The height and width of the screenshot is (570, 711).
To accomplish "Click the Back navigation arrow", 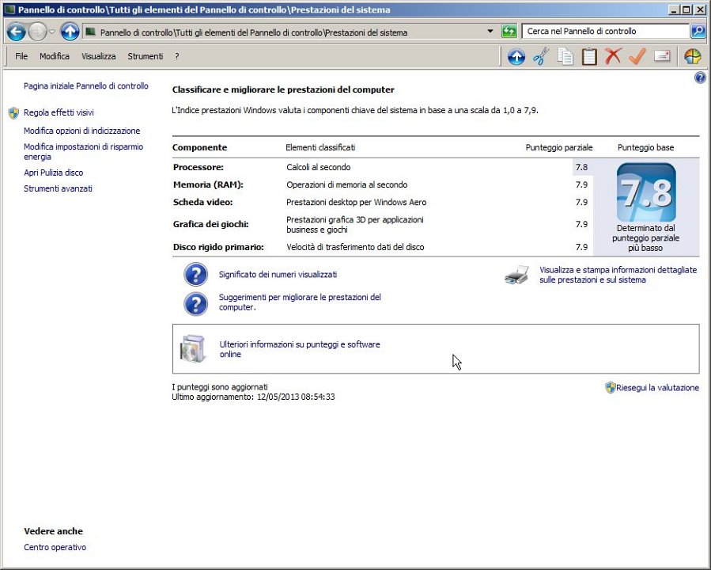I will click(16, 32).
